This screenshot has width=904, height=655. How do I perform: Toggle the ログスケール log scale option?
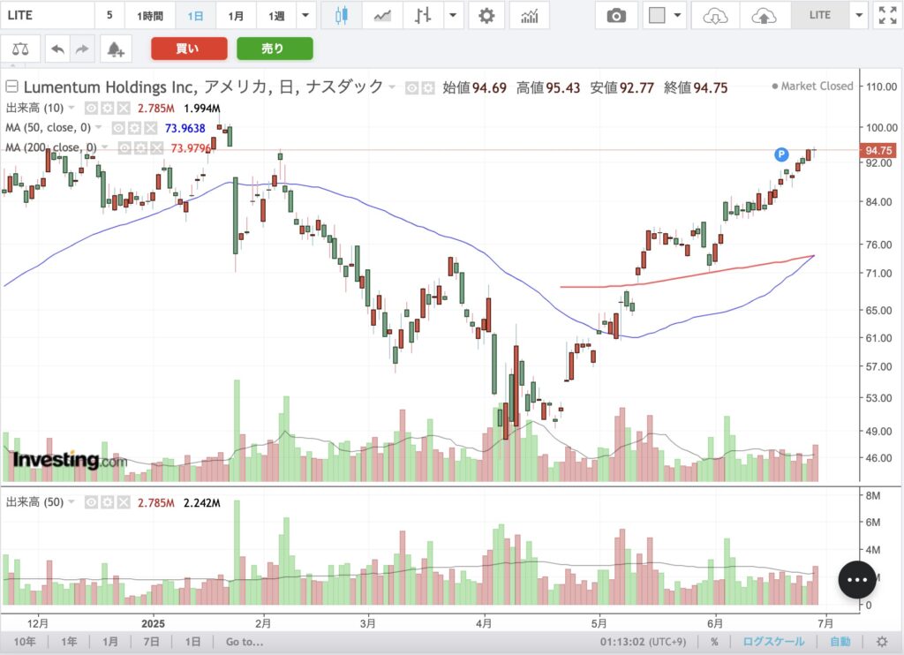[x=773, y=641]
